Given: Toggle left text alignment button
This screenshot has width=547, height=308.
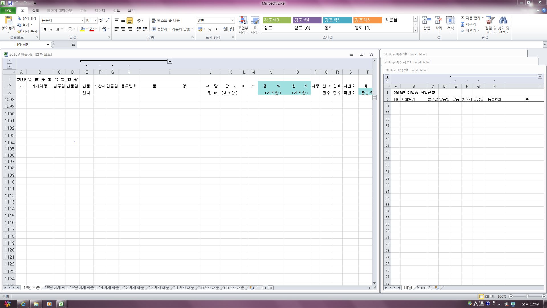Looking at the screenshot, I should click(116, 29).
